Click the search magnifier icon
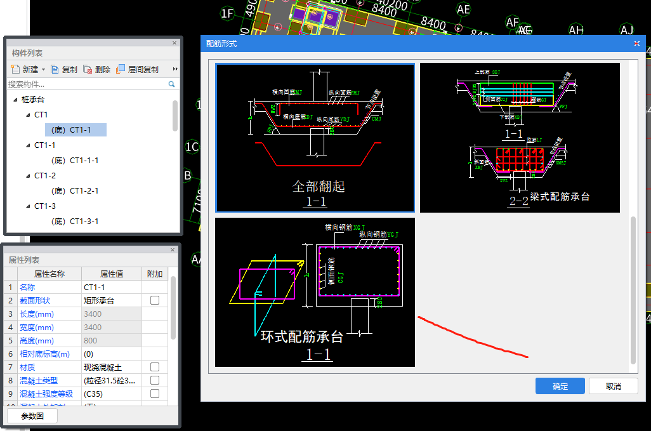The image size is (651, 431). click(x=171, y=84)
